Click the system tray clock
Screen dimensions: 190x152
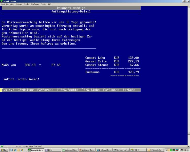(x=186, y=150)
